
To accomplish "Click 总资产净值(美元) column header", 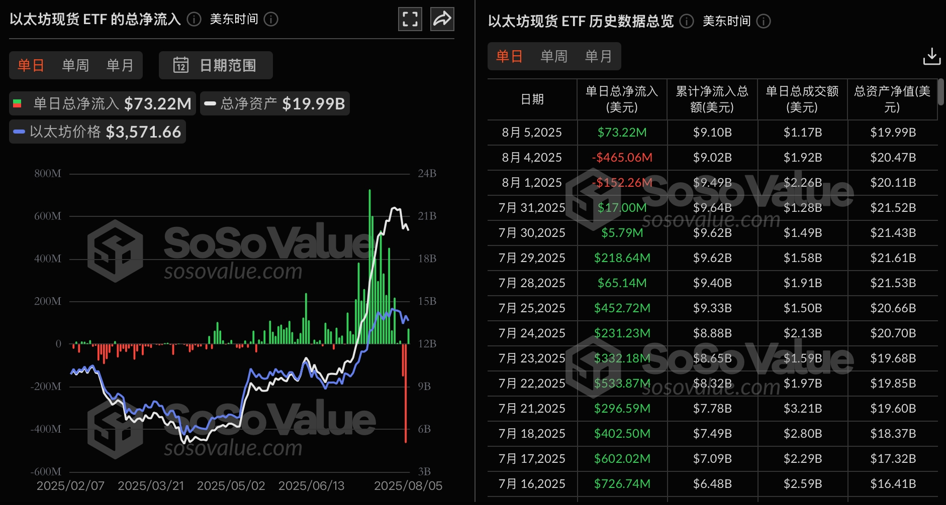I will tap(892, 99).
